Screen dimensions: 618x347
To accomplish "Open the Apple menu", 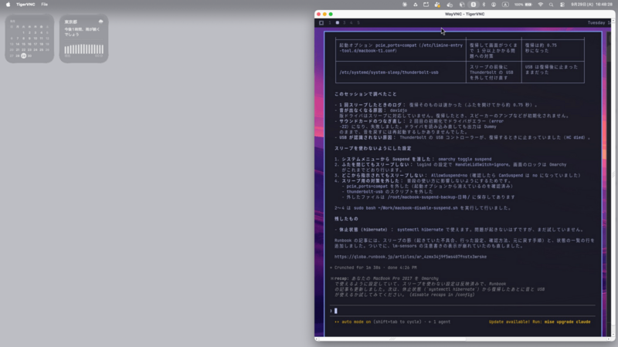I will (x=8, y=5).
